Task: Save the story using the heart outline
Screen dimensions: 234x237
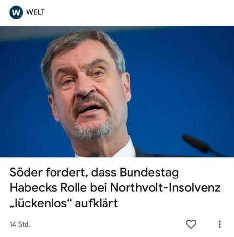Action: point(191,224)
